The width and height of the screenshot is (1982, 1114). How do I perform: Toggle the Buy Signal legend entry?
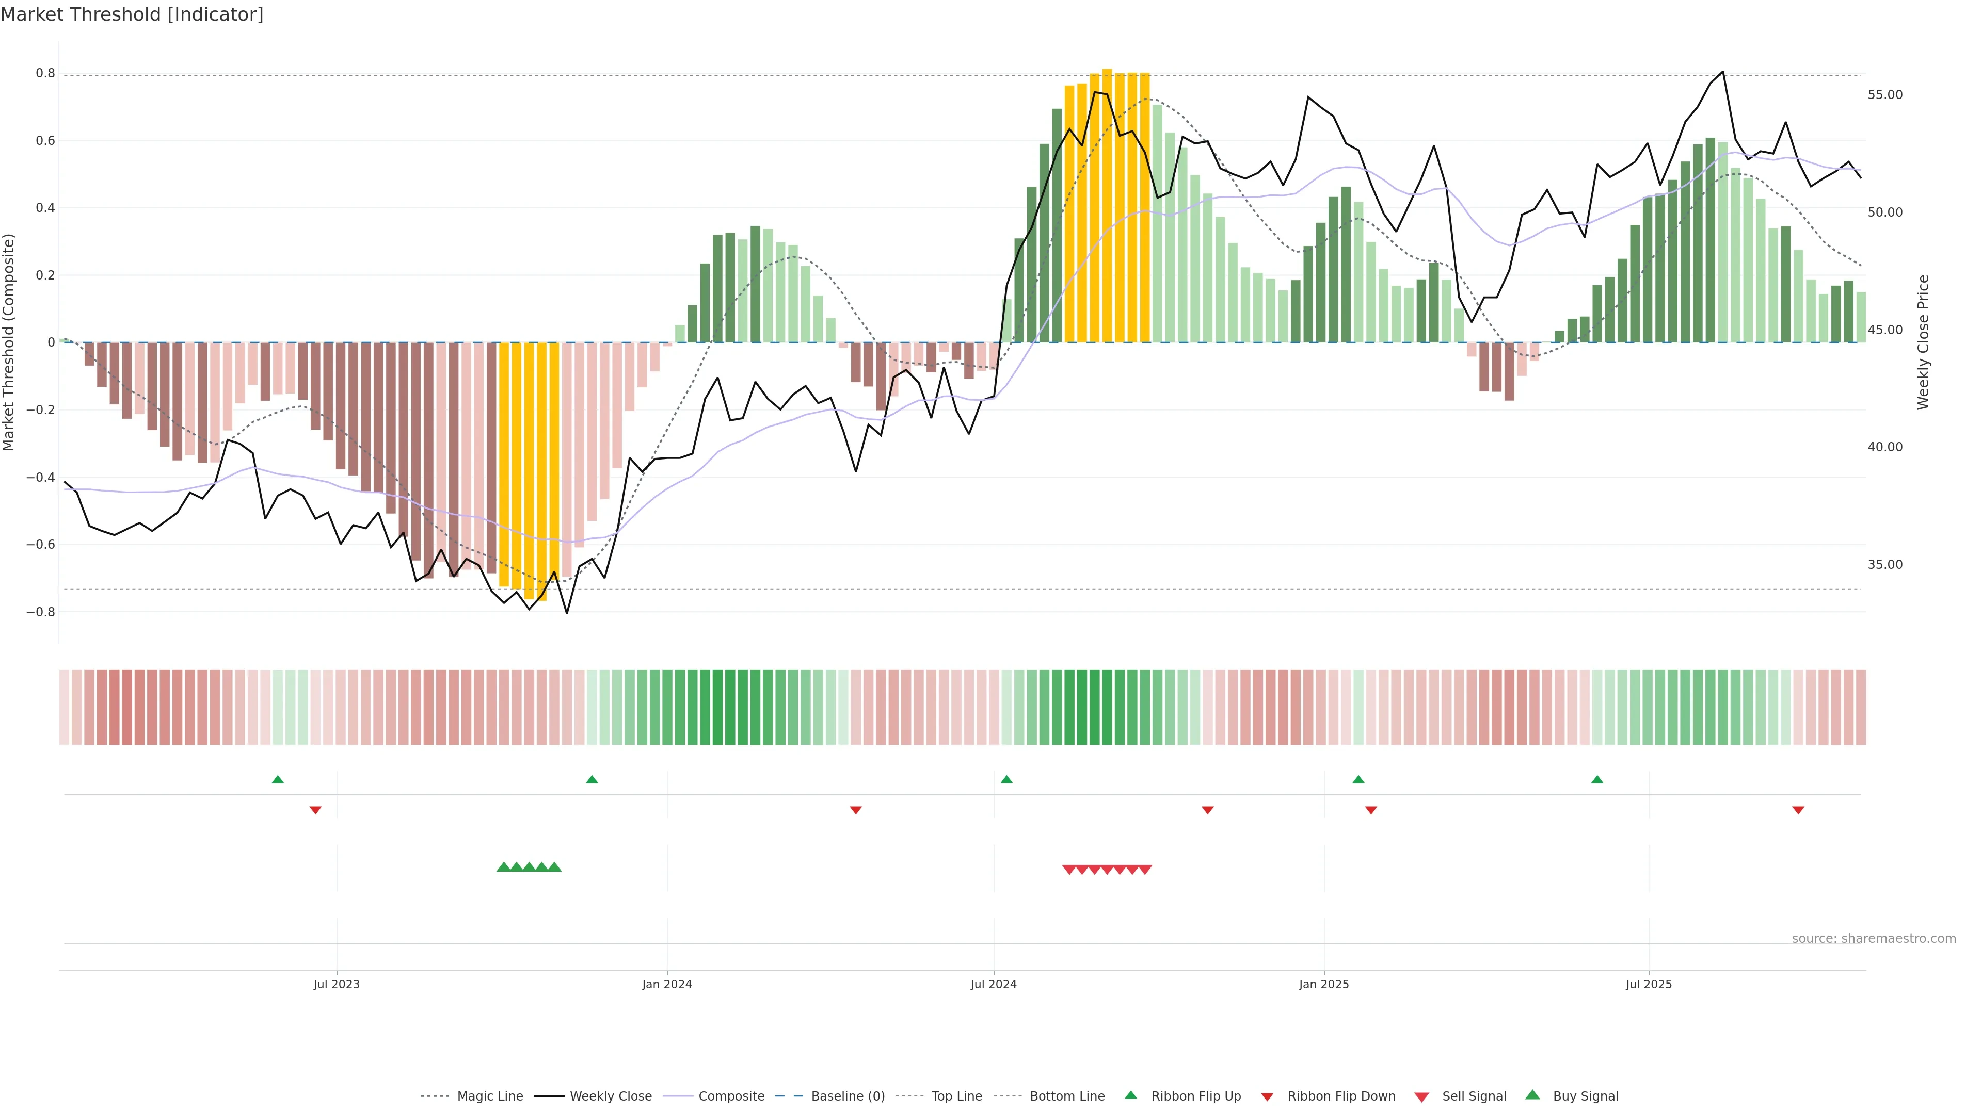(x=1585, y=1096)
